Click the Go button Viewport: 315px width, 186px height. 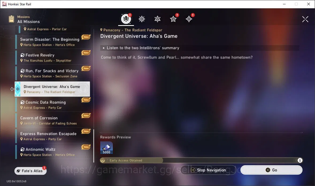tap(271, 170)
